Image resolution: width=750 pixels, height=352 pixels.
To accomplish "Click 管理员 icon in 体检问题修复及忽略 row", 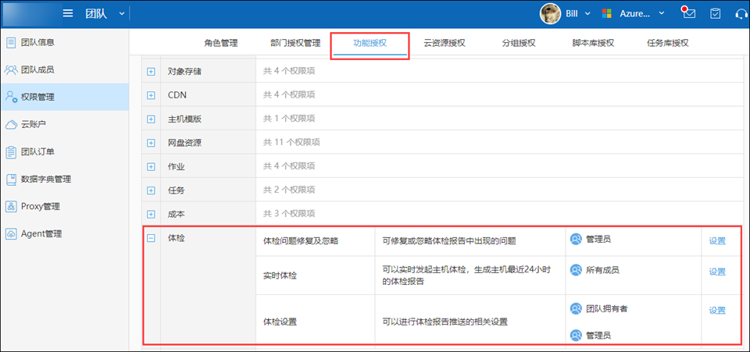I will point(576,240).
